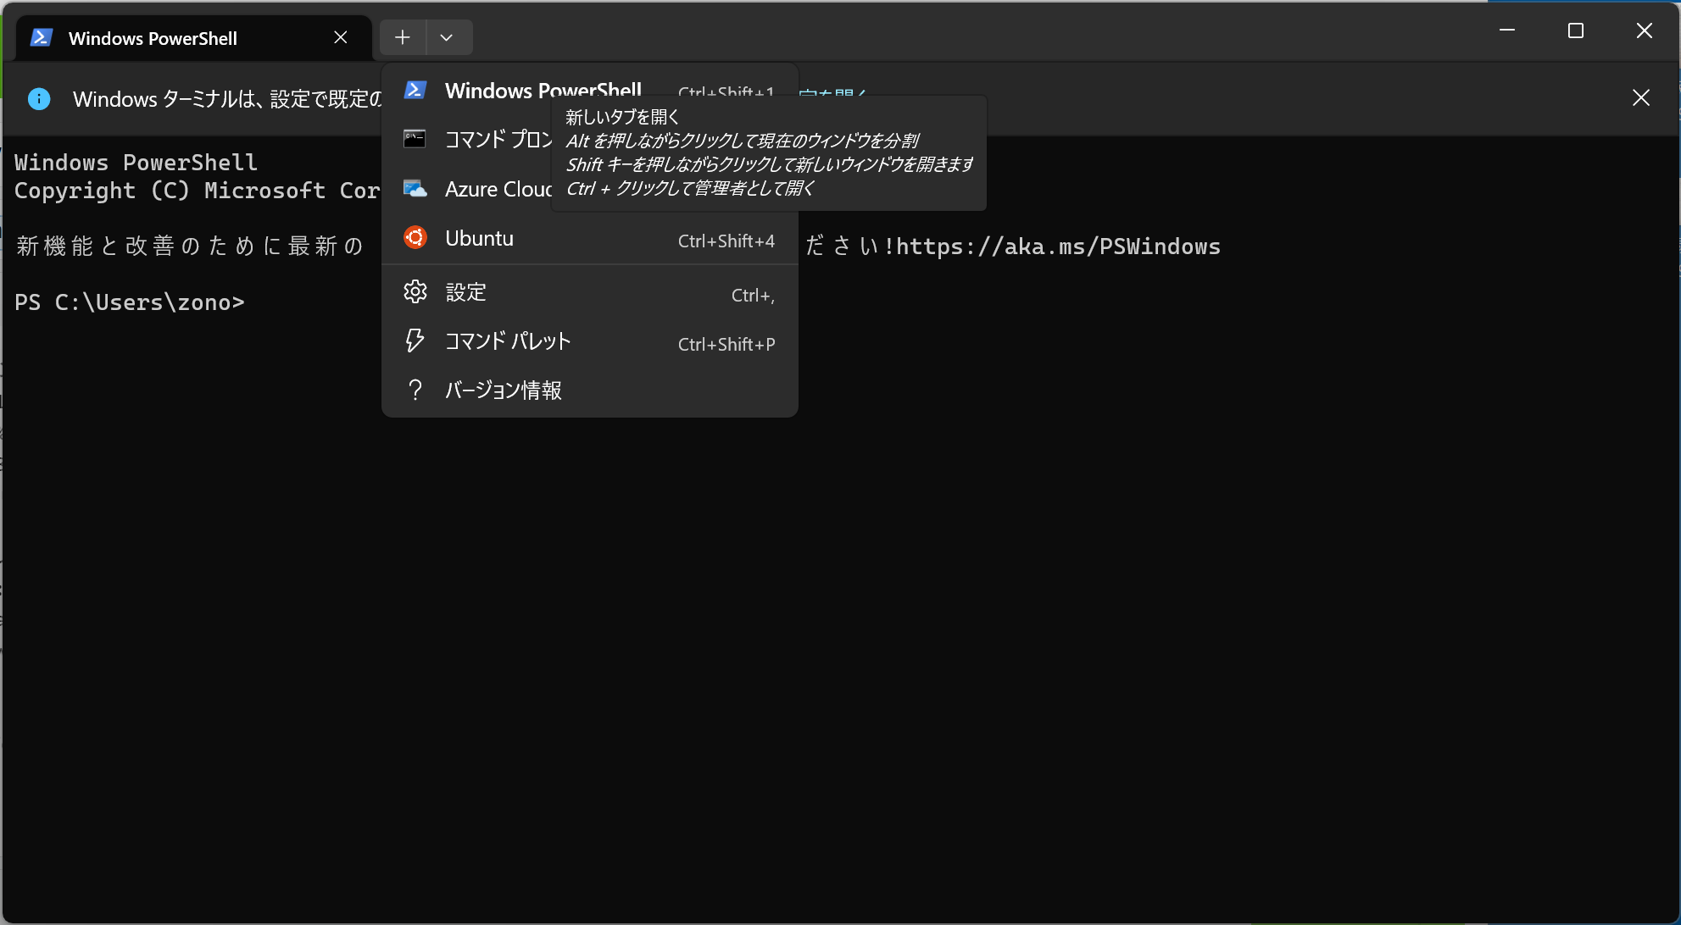Dismiss the notification banner with its X
Image resolution: width=1681 pixels, height=925 pixels.
point(1641,97)
